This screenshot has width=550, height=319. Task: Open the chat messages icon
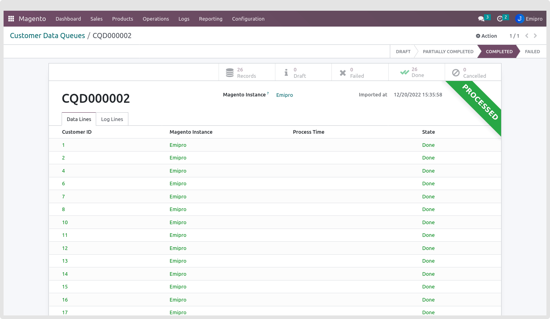click(x=481, y=19)
